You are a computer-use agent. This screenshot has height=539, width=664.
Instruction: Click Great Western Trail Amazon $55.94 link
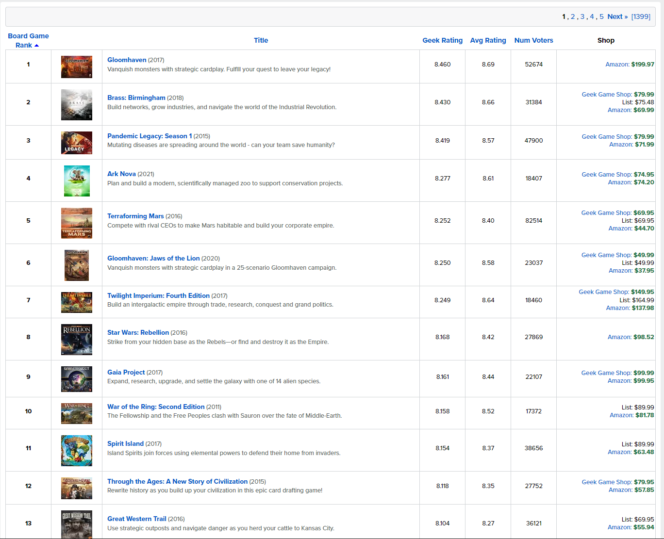[631, 527]
